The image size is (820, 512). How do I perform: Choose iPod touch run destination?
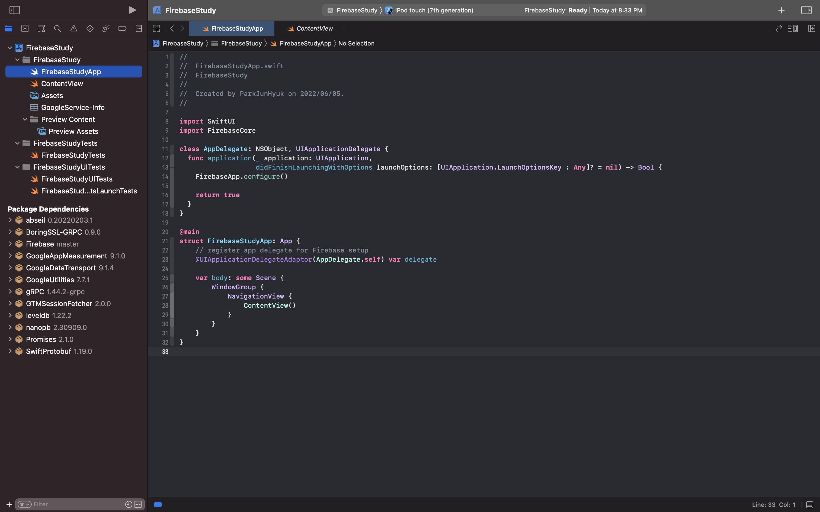[x=430, y=10]
